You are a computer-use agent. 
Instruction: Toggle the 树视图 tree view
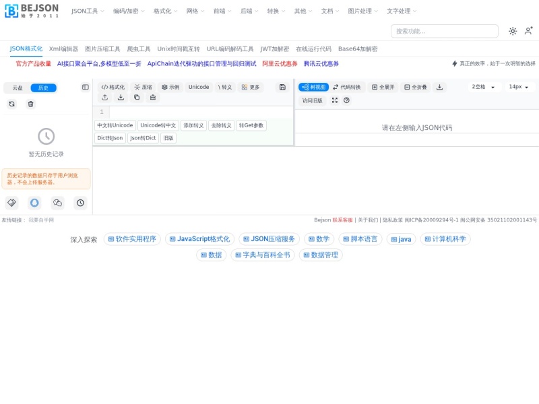pos(313,88)
